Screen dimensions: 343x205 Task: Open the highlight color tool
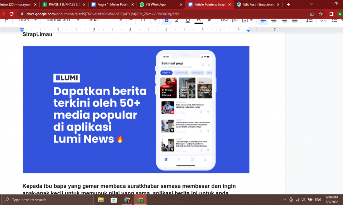pos(209,20)
